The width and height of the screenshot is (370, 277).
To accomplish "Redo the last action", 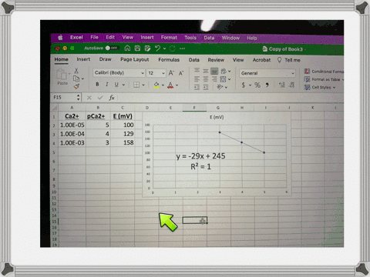I will coord(172,48).
